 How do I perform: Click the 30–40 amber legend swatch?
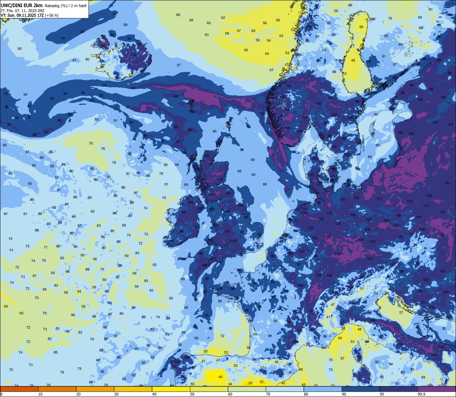(x=133, y=389)
